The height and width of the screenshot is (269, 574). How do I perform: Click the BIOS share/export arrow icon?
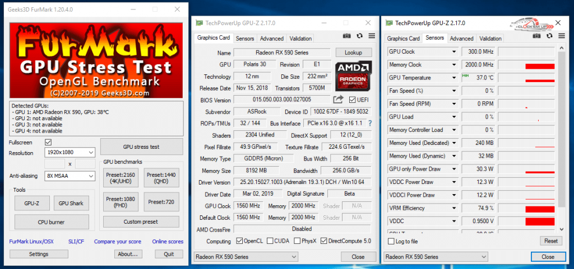(x=339, y=100)
